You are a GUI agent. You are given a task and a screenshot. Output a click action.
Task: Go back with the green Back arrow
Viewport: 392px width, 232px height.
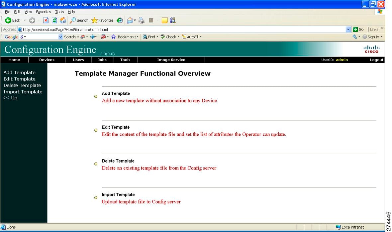(13, 20)
